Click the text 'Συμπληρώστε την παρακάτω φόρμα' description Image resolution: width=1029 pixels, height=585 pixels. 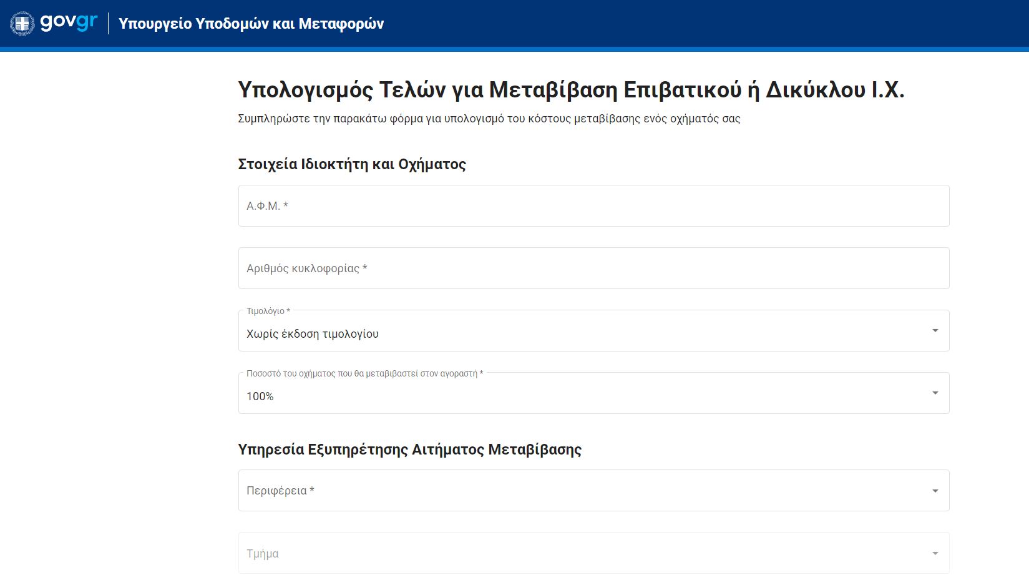tap(489, 119)
